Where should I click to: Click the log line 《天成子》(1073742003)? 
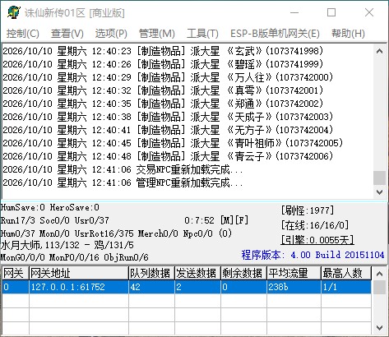coord(168,117)
